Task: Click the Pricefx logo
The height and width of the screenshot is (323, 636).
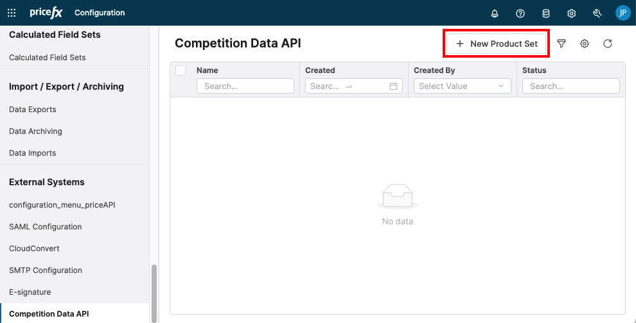Action: [46, 13]
